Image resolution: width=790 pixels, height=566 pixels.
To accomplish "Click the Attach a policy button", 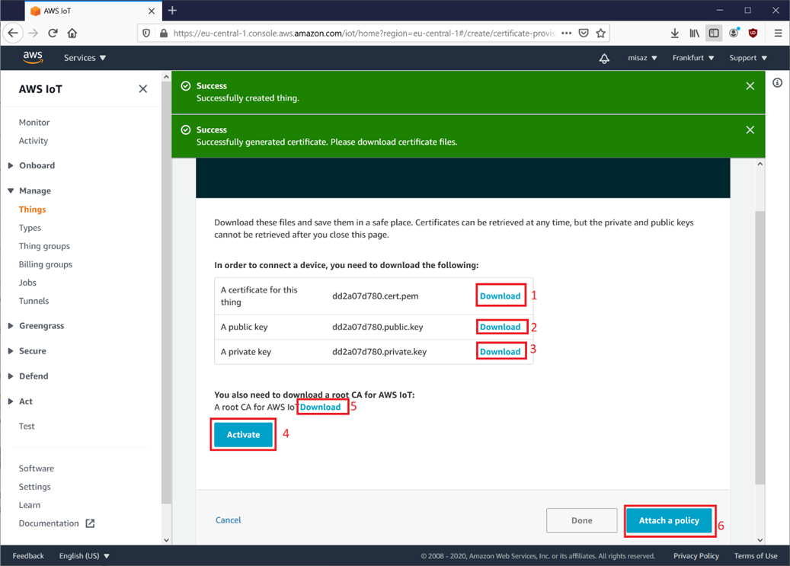I will 669,520.
